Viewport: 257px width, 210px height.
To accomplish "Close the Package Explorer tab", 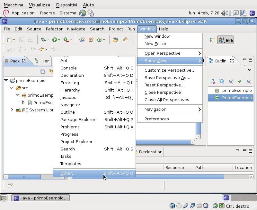I will tap(24, 61).
